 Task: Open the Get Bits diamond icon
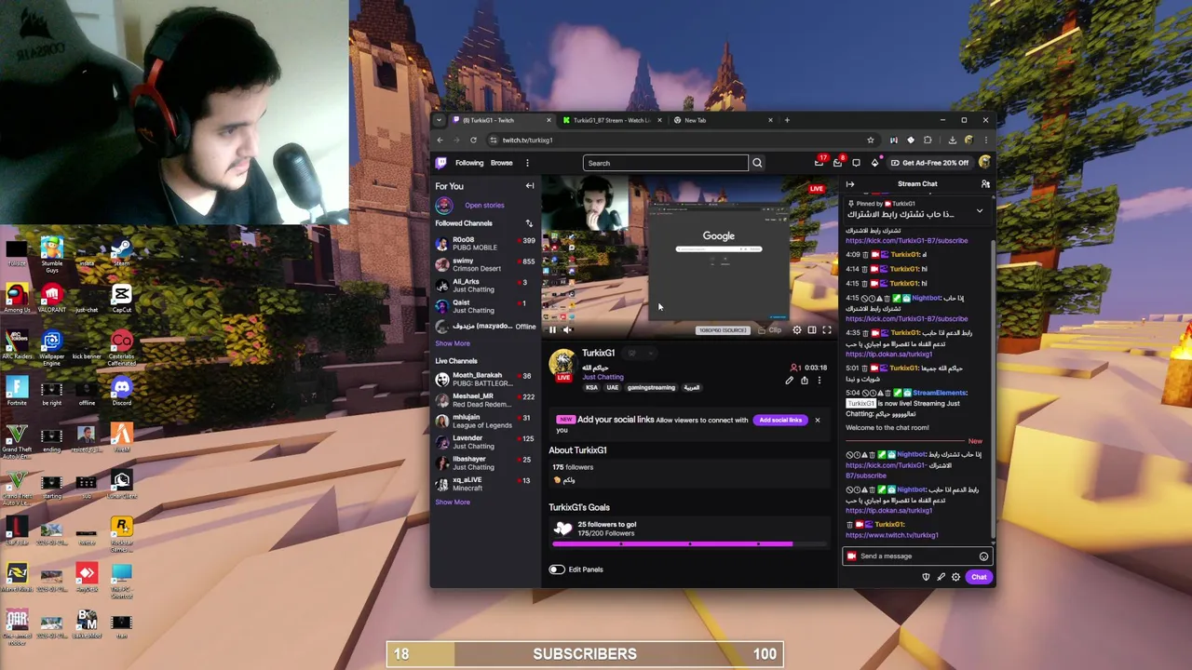(x=875, y=163)
